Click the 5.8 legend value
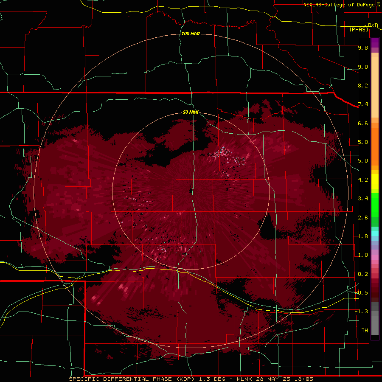This screenshot has height=382, width=382. click(363, 142)
